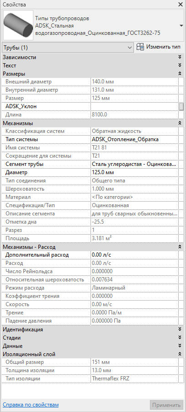
Task: Edit the Тип системы value ADSK_Отопление_Обратка
Action: (134, 139)
